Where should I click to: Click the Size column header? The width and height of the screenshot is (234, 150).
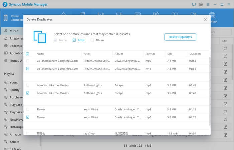pyautogui.click(x=170, y=54)
